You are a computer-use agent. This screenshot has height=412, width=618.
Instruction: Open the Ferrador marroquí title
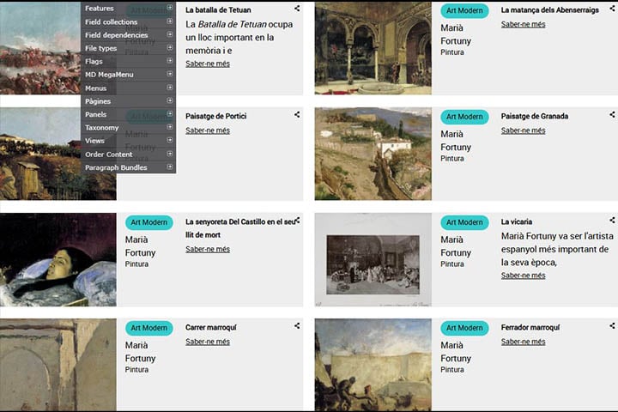[530, 328]
